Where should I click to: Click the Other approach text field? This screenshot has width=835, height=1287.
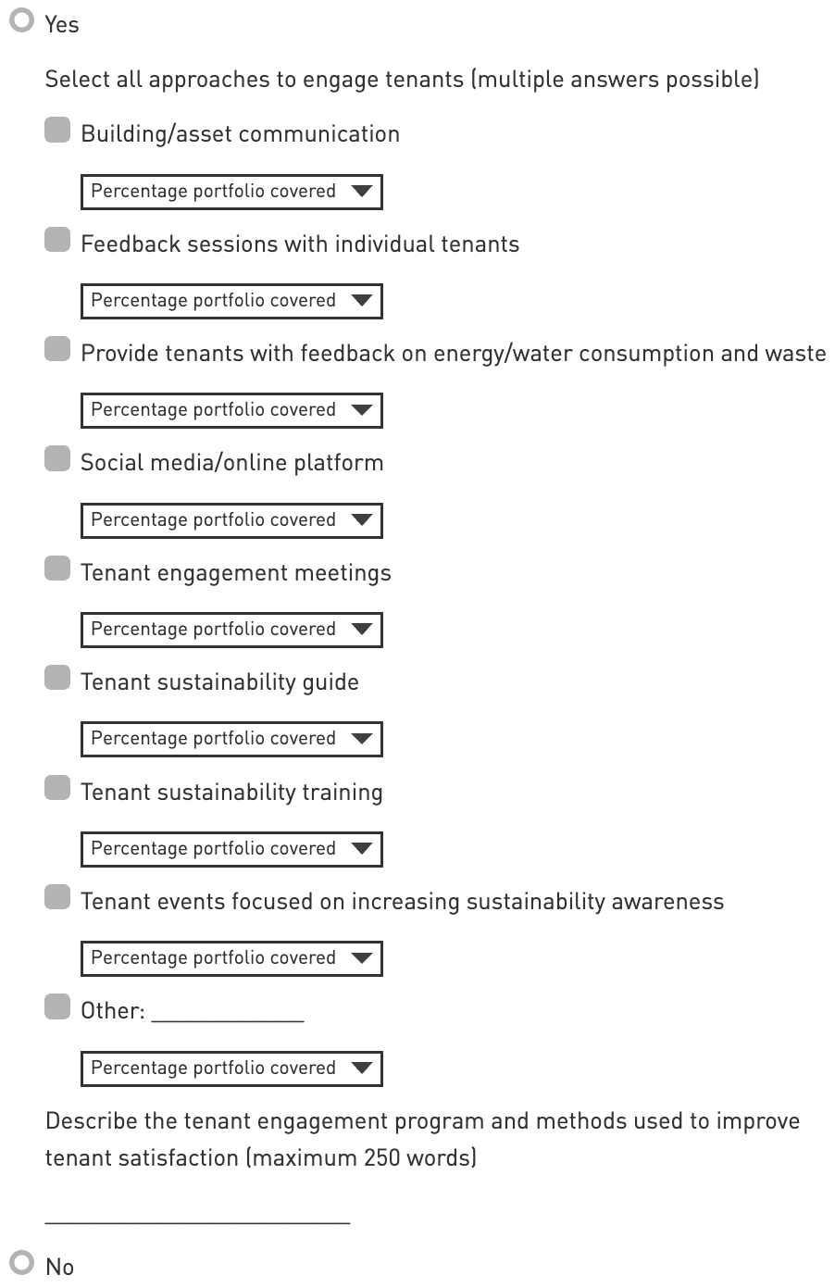tap(228, 1011)
